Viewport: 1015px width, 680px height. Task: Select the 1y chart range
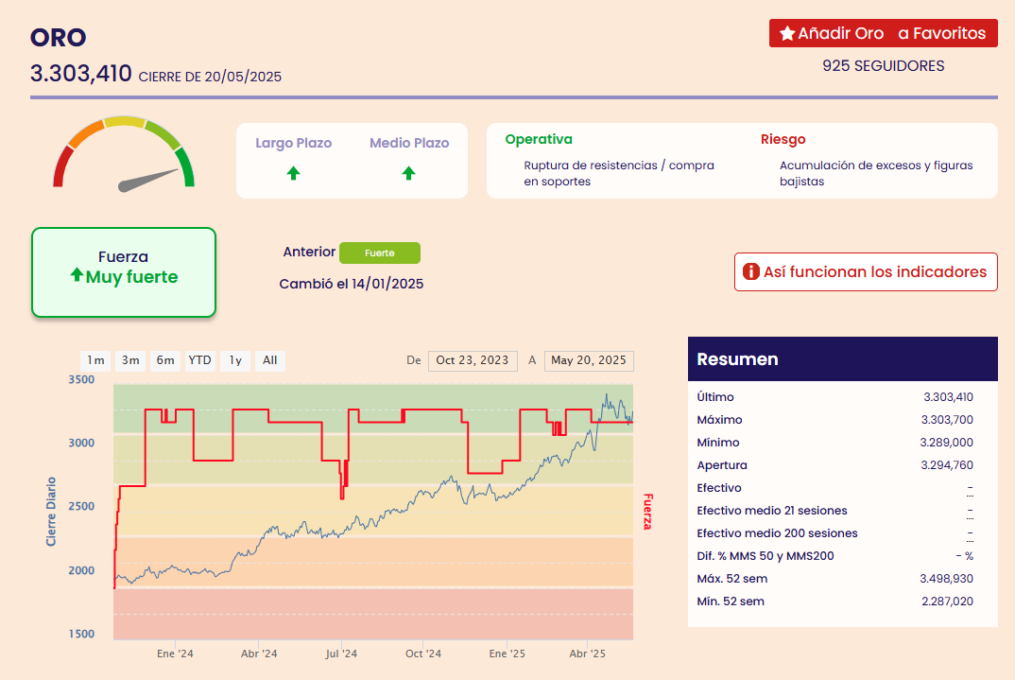235,360
